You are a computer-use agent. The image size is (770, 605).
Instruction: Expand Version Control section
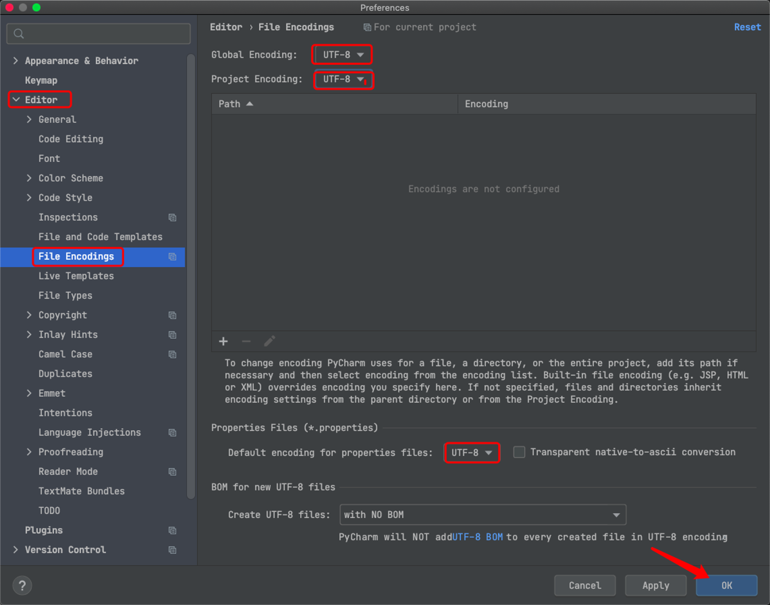click(x=15, y=550)
